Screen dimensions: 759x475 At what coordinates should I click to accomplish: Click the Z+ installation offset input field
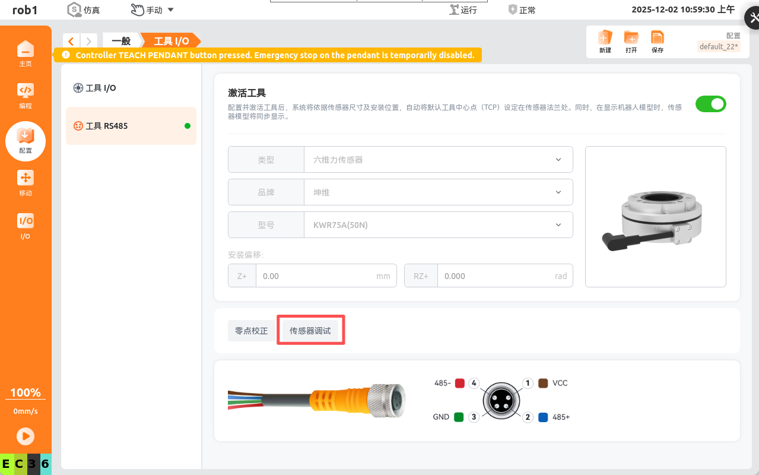pyautogui.click(x=318, y=276)
